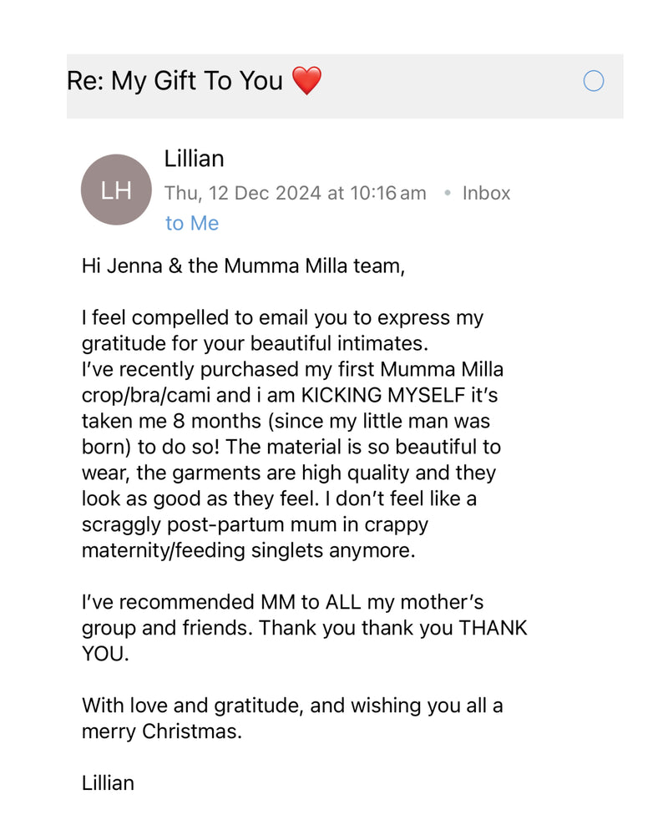Click the greeting "Hi Jenna & the Mumma Milla team"
668x835 pixels.
coord(242,266)
